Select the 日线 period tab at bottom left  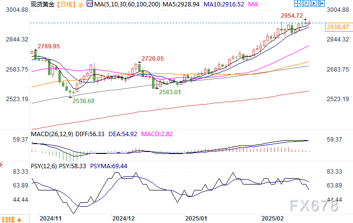pyautogui.click(x=8, y=220)
